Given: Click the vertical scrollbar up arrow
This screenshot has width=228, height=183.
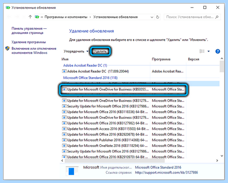Looking at the screenshot, I should [x=222, y=58].
